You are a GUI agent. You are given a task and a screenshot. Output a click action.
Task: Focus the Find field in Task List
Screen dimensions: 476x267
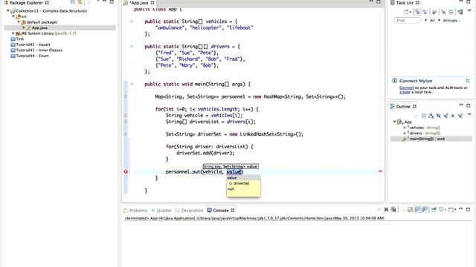tap(407, 20)
